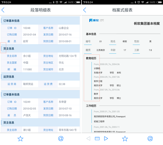Select the 姓名 field label

tap(113, 41)
